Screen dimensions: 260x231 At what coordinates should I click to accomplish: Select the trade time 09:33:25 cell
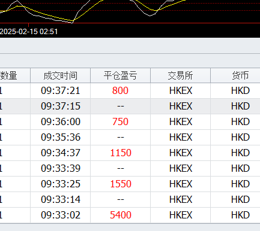pyautogui.click(x=61, y=184)
